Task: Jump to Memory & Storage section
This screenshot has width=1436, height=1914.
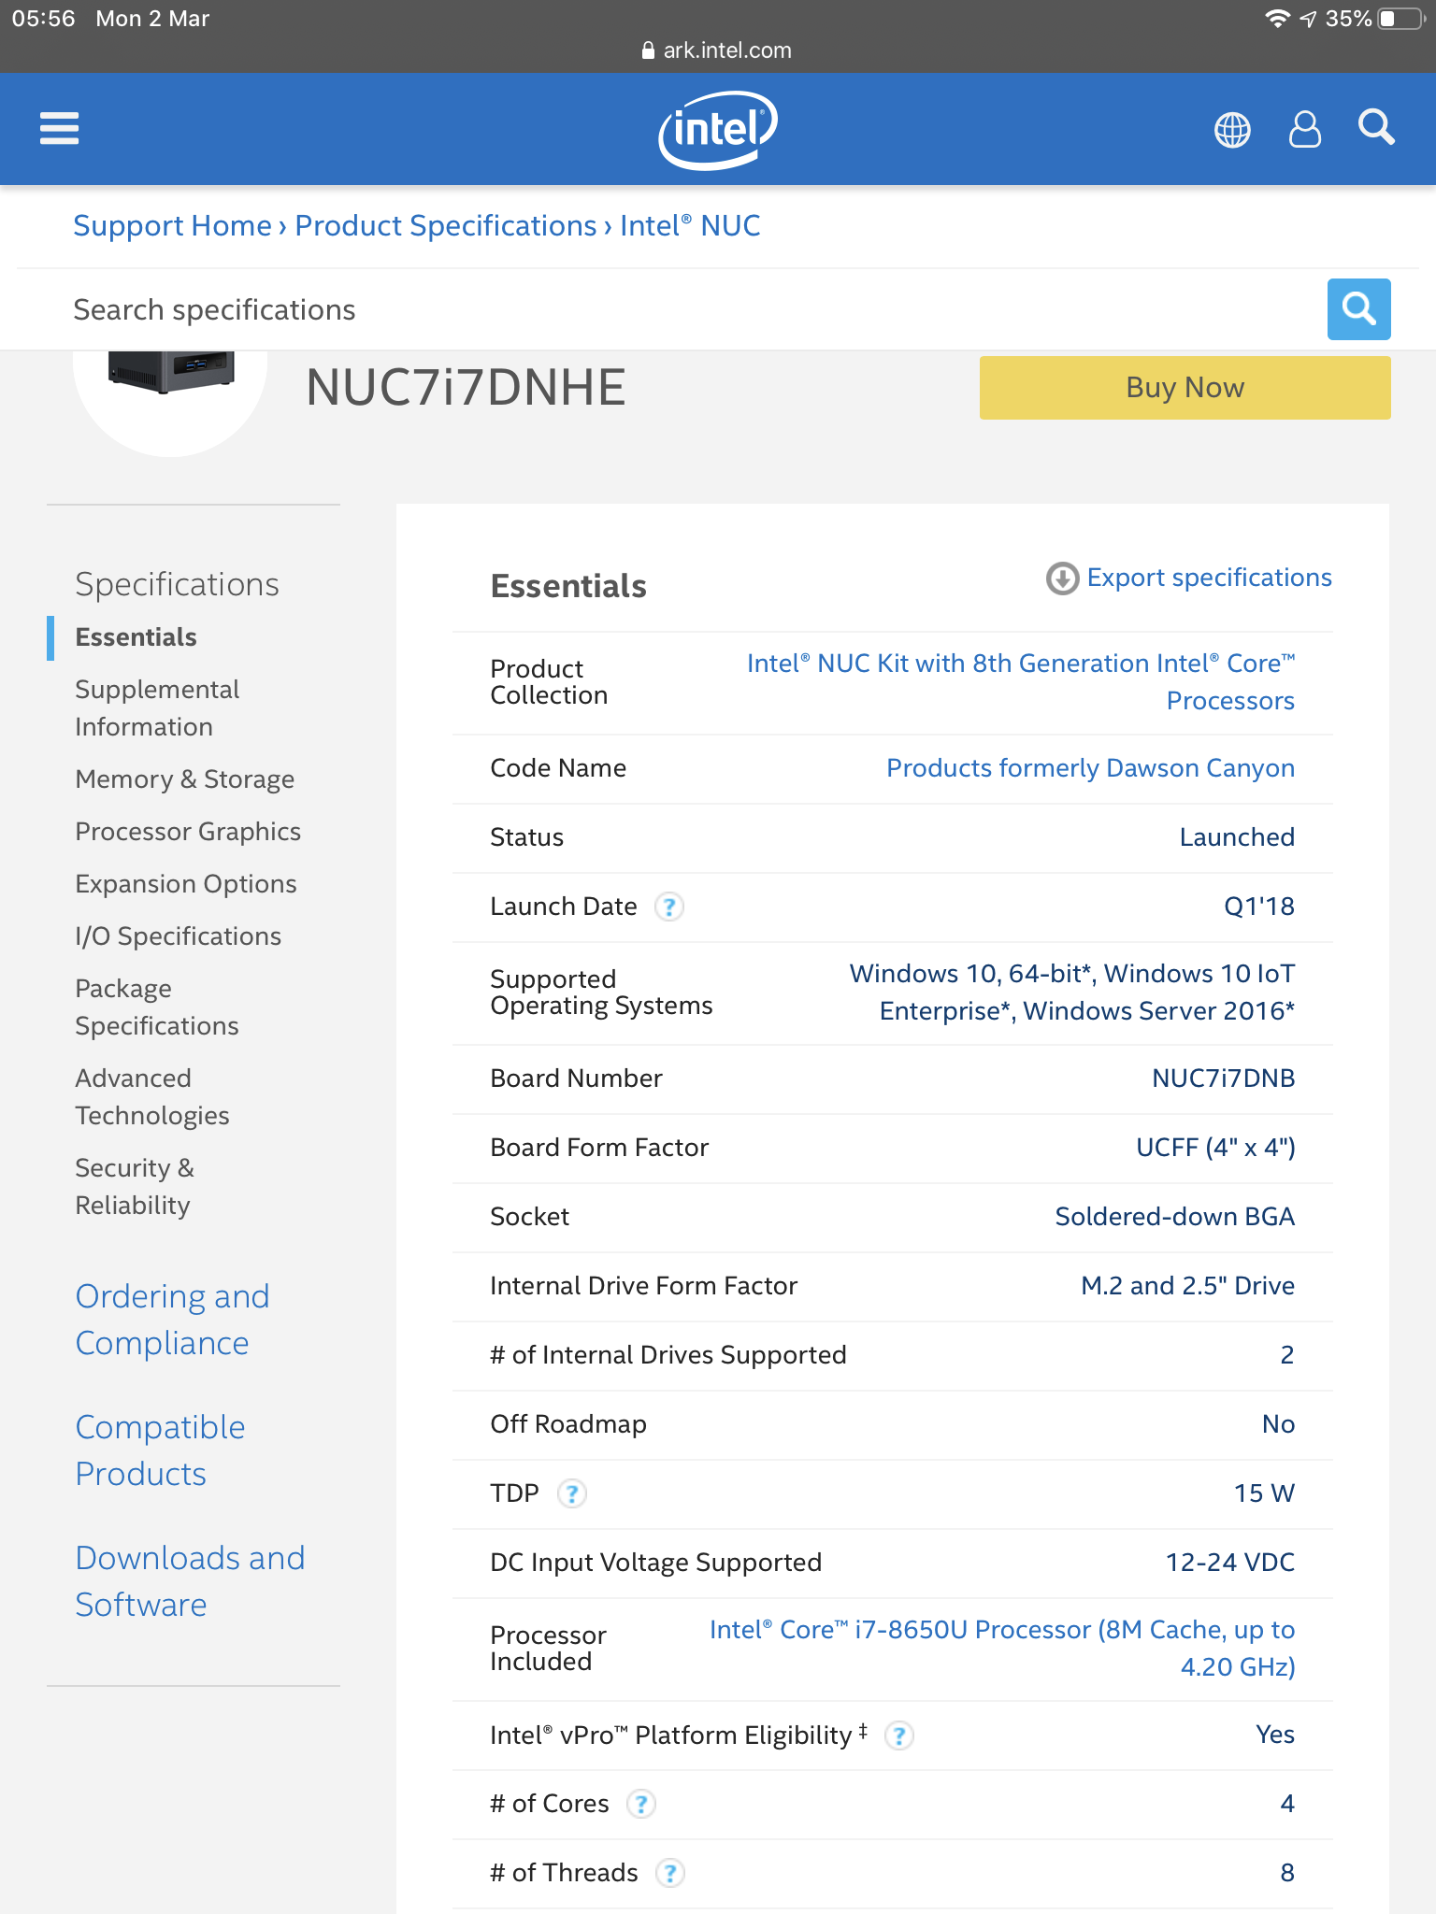Action: [x=184, y=778]
